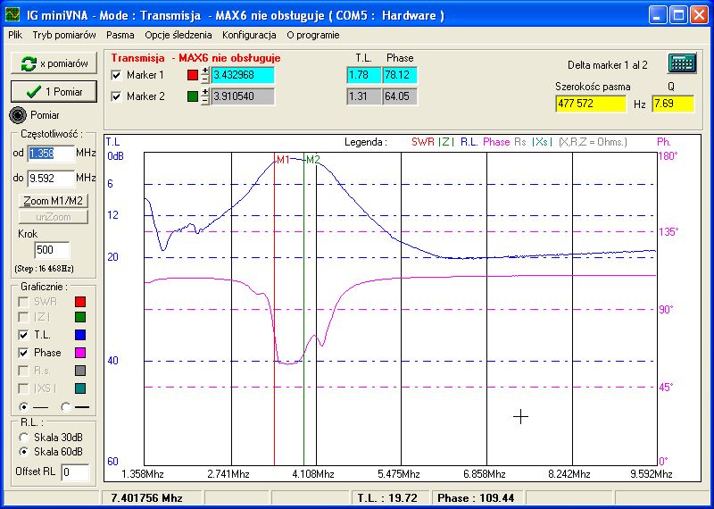Open the Opcje śledzenia menu
Screen dimensions: 714x509
(x=178, y=35)
